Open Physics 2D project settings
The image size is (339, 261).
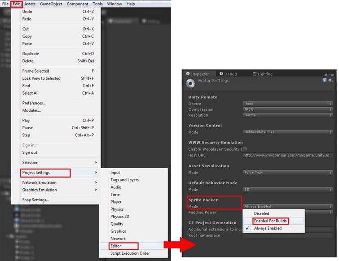tap(133, 217)
